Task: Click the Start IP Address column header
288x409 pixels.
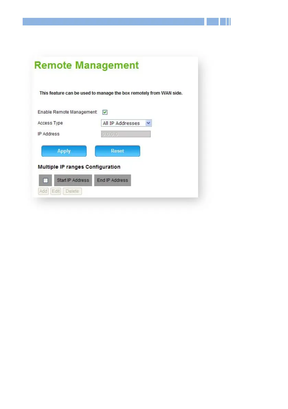Action: [x=73, y=180]
